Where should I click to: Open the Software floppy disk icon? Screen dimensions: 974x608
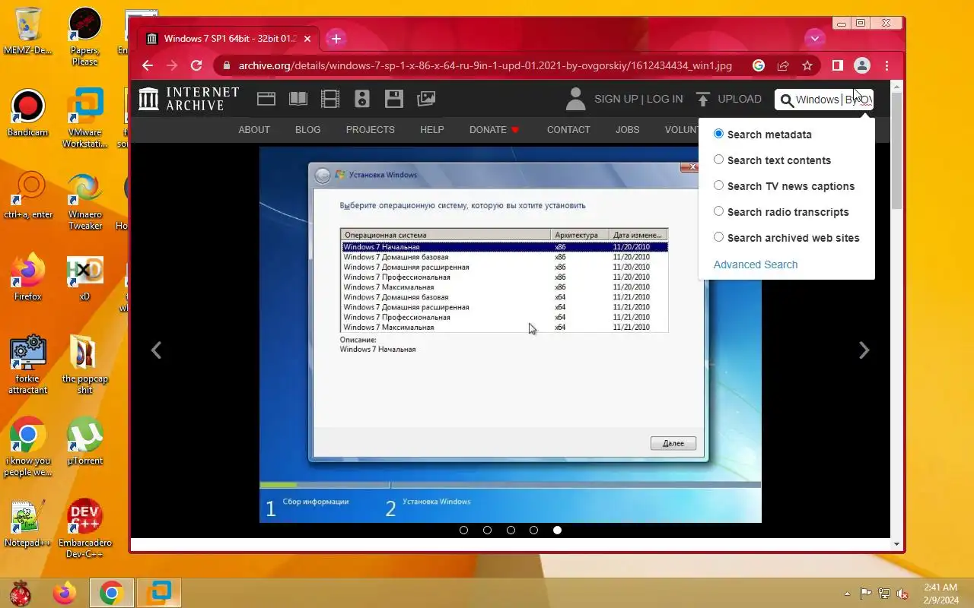(x=393, y=99)
